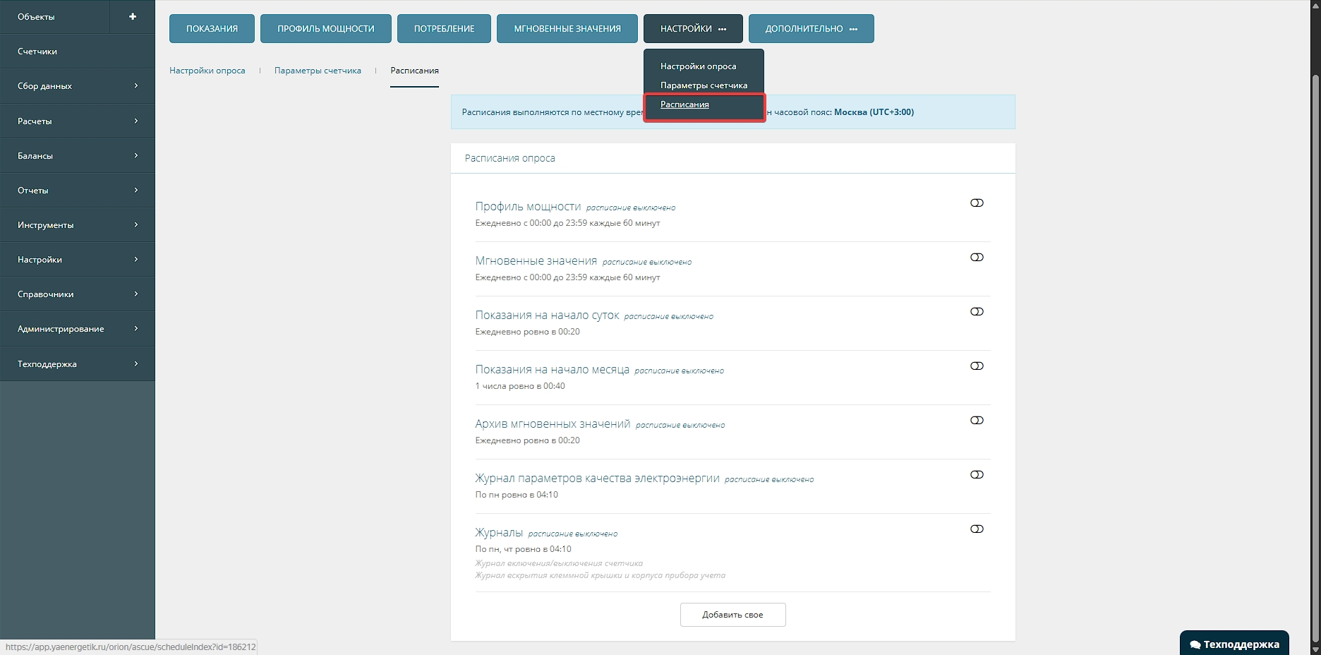The height and width of the screenshot is (655, 1321).
Task: Select Параметры счетчика in Настройки dropdown
Action: tap(704, 85)
